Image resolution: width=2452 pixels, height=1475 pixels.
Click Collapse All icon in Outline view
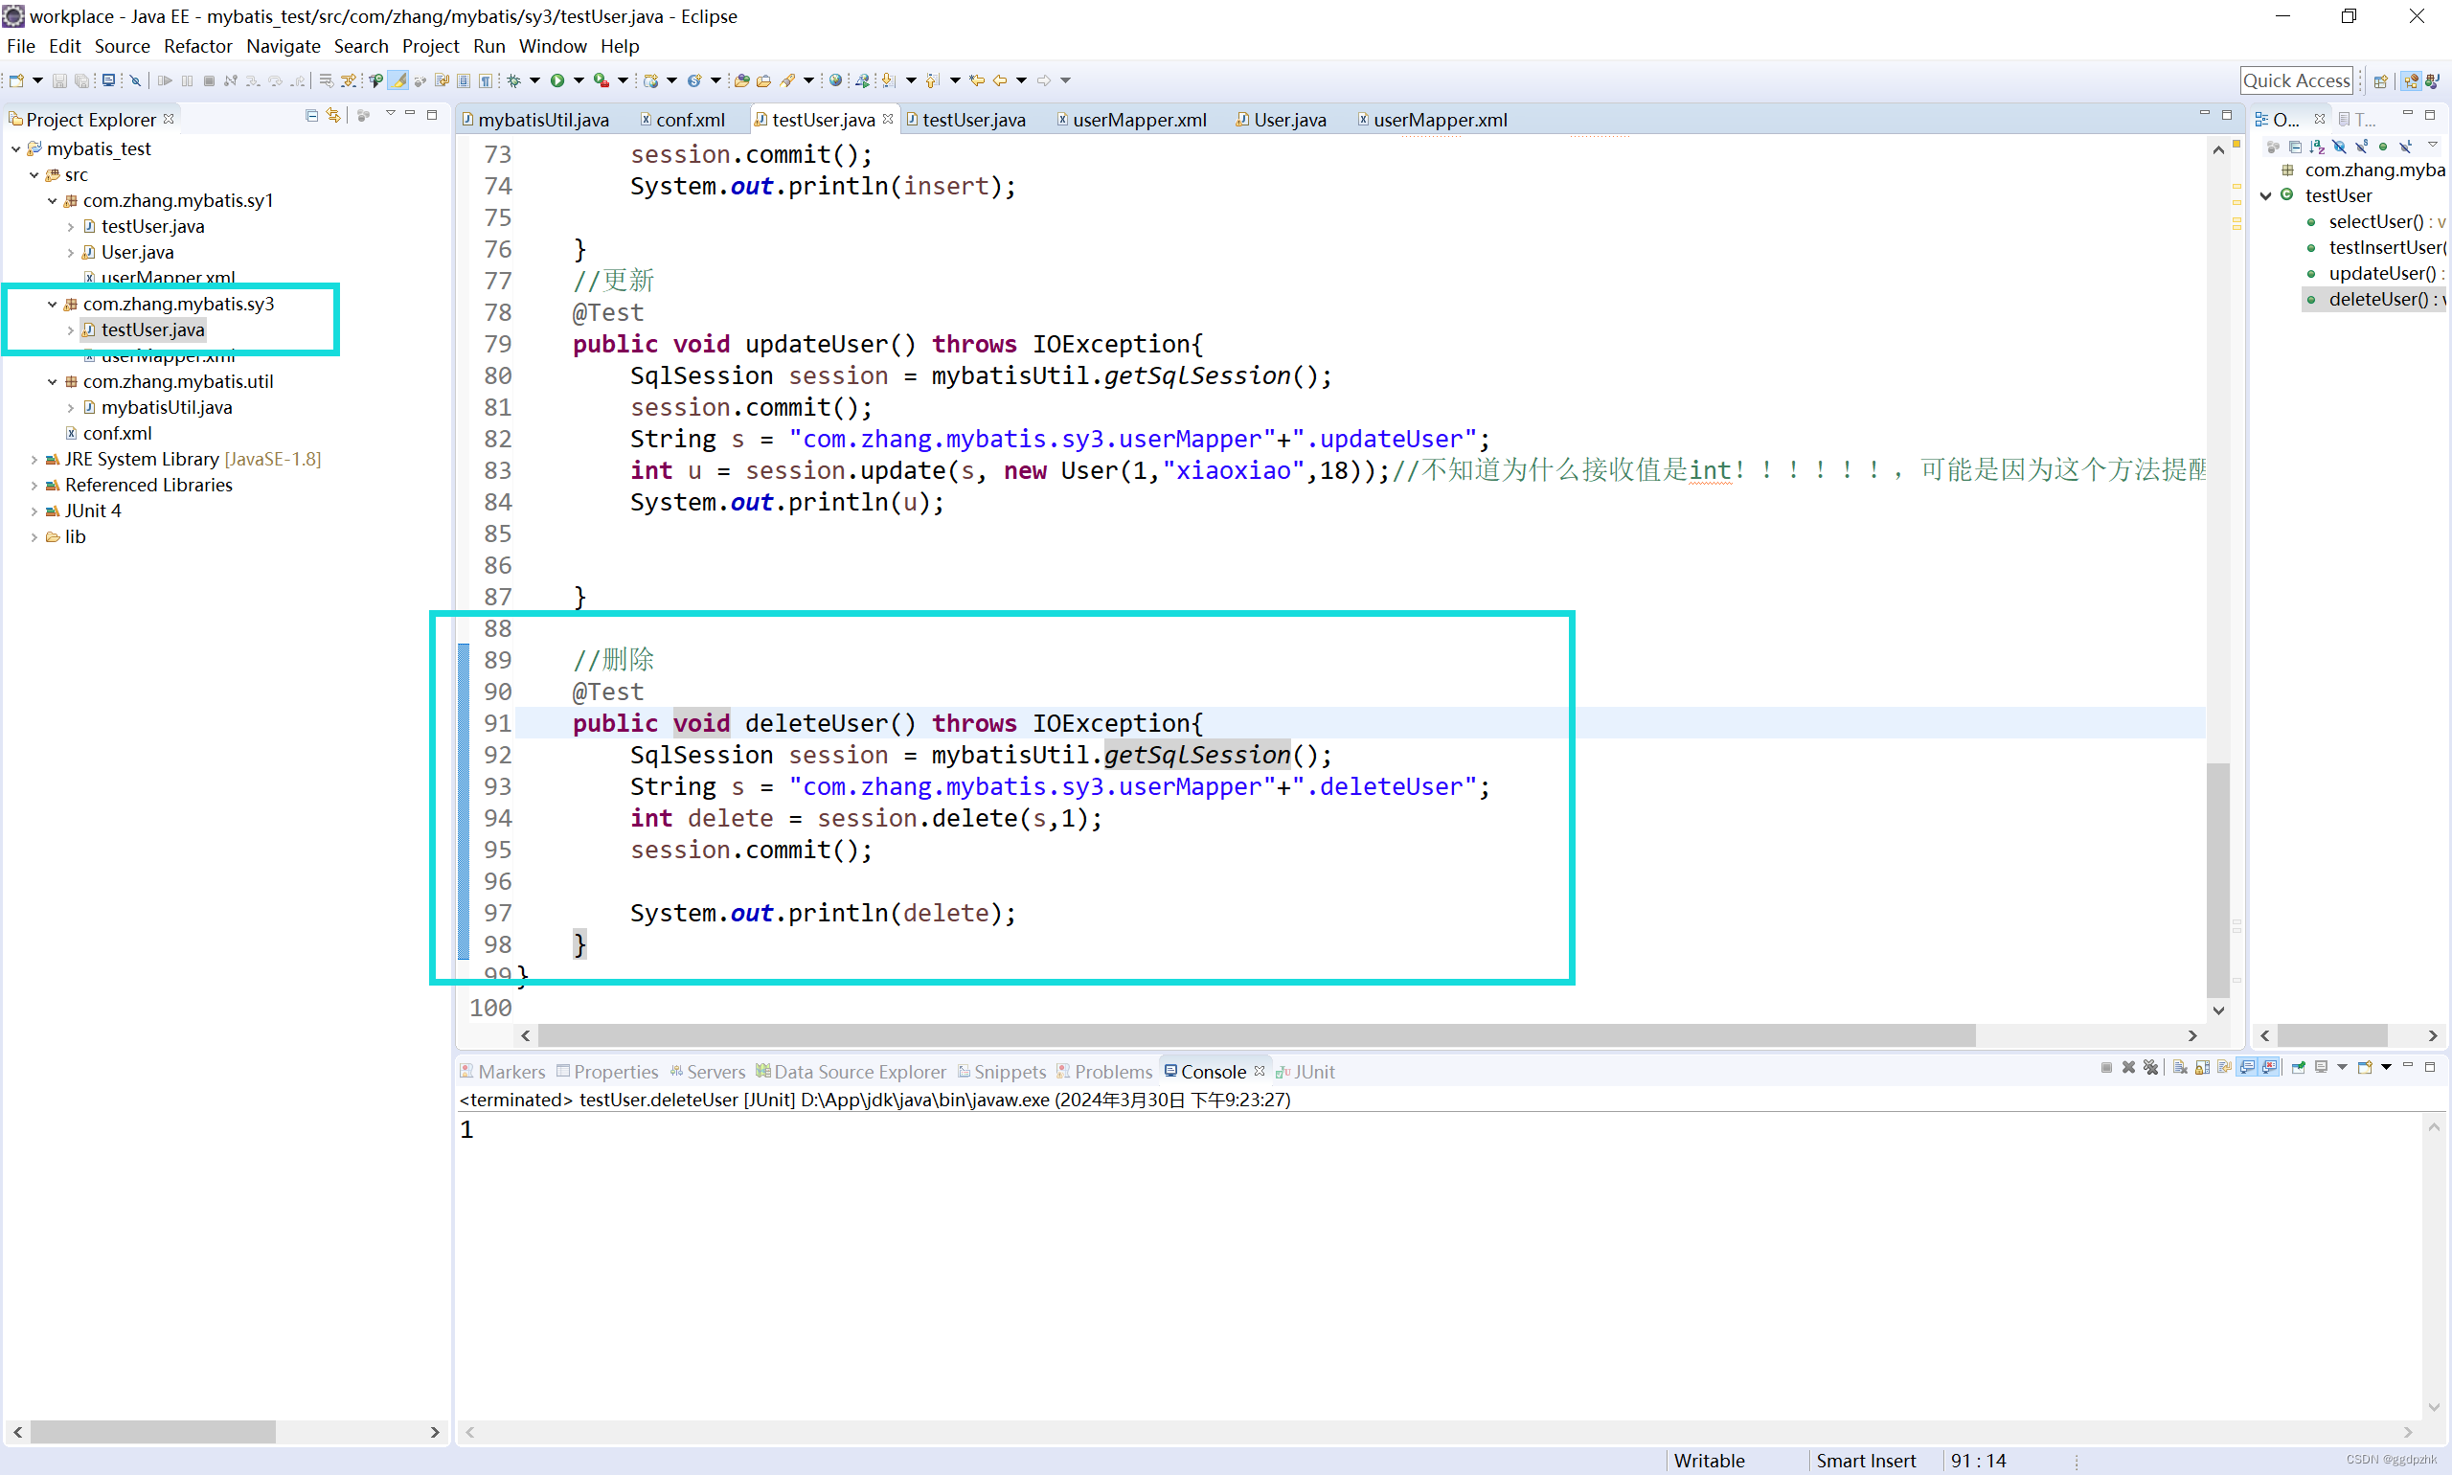[x=2295, y=147]
